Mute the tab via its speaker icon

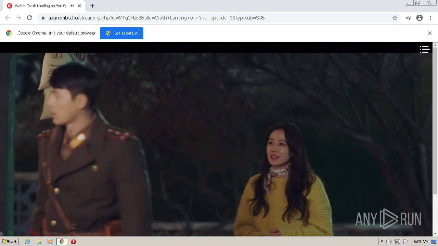(72, 6)
